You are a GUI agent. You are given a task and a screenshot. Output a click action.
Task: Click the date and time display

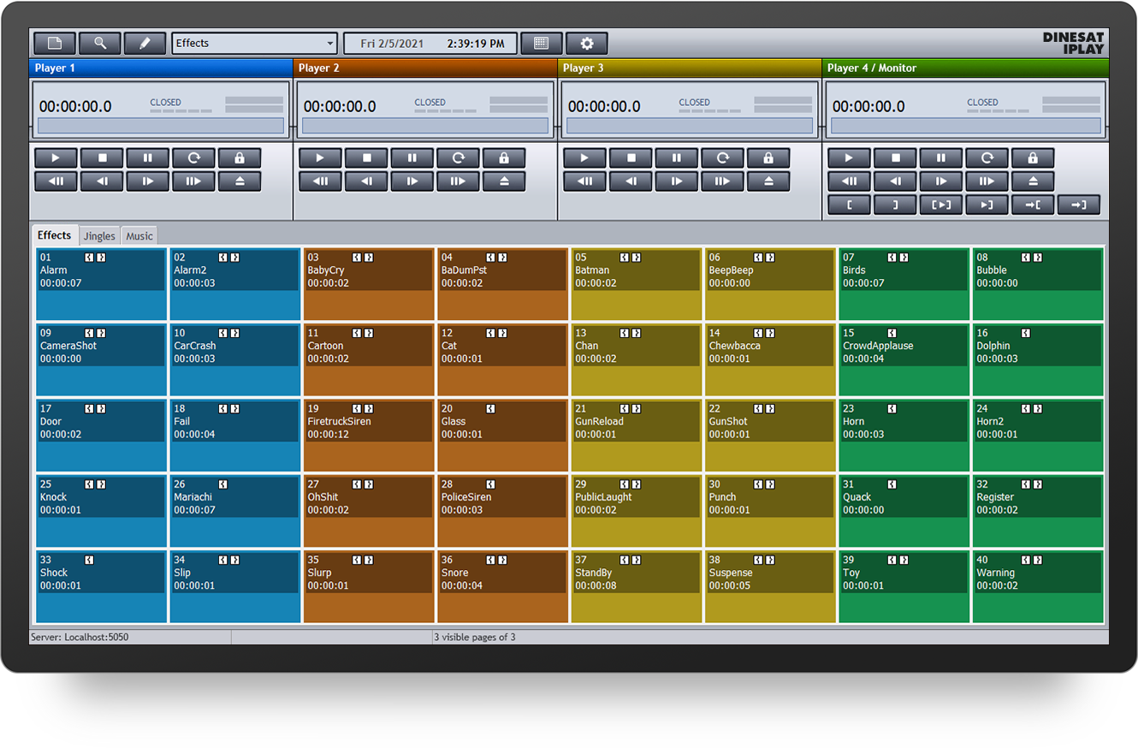(x=430, y=44)
